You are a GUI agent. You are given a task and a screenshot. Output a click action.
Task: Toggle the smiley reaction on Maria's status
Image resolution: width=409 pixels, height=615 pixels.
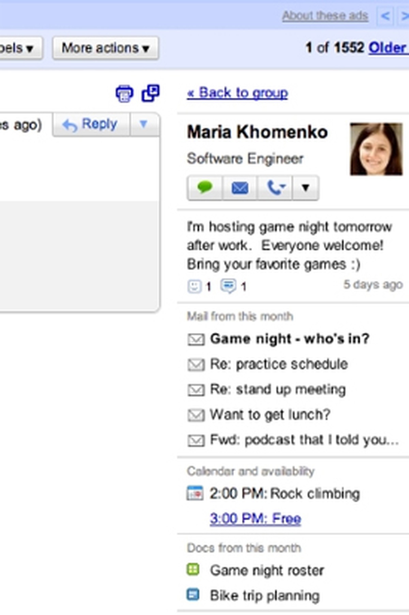(x=194, y=286)
